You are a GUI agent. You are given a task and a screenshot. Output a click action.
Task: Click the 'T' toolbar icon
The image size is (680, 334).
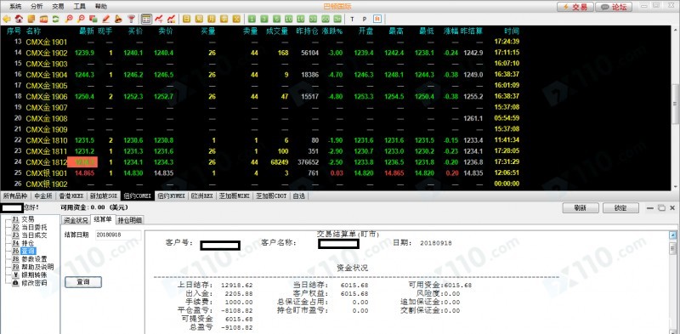352,19
